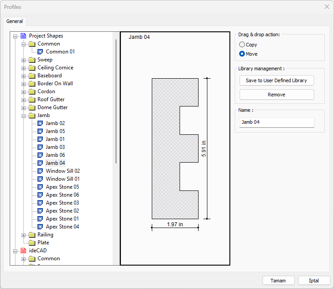Select Jamb 06 in the tree
Viewport: 334px width, 289px height.
[55, 155]
